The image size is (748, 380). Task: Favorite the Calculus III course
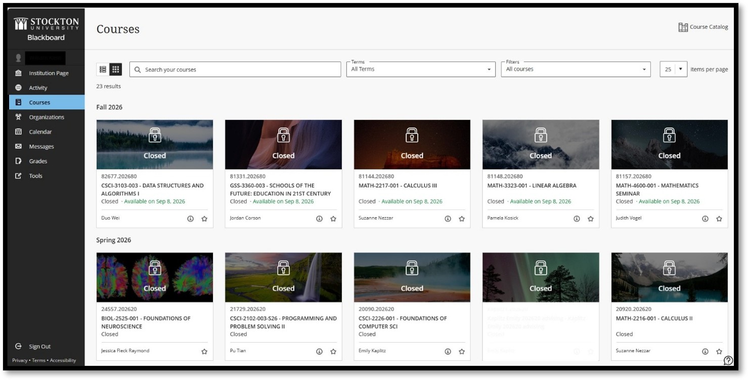coord(462,219)
